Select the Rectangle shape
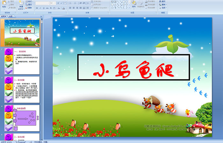 point(124,2)
